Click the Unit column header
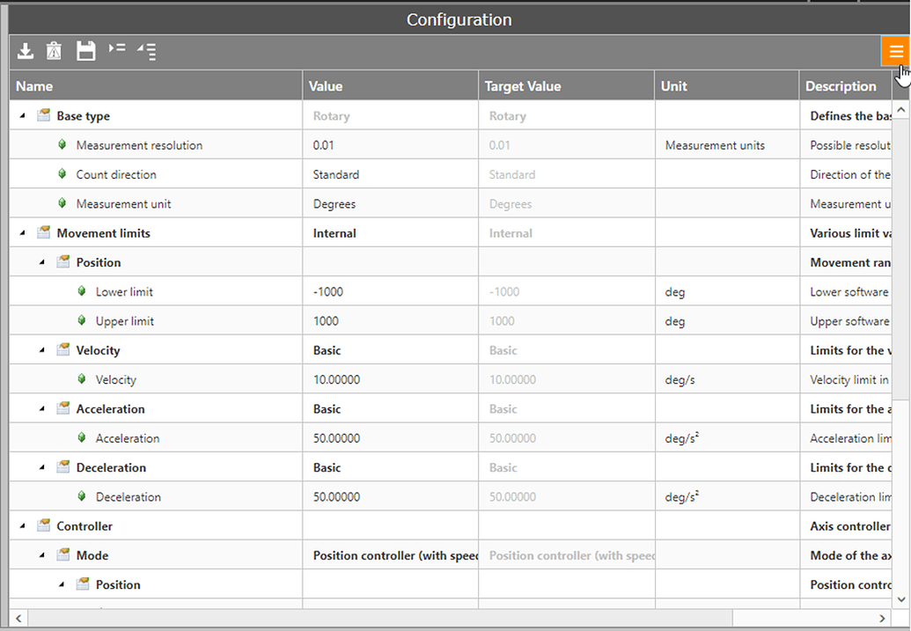The height and width of the screenshot is (631, 911). (726, 86)
